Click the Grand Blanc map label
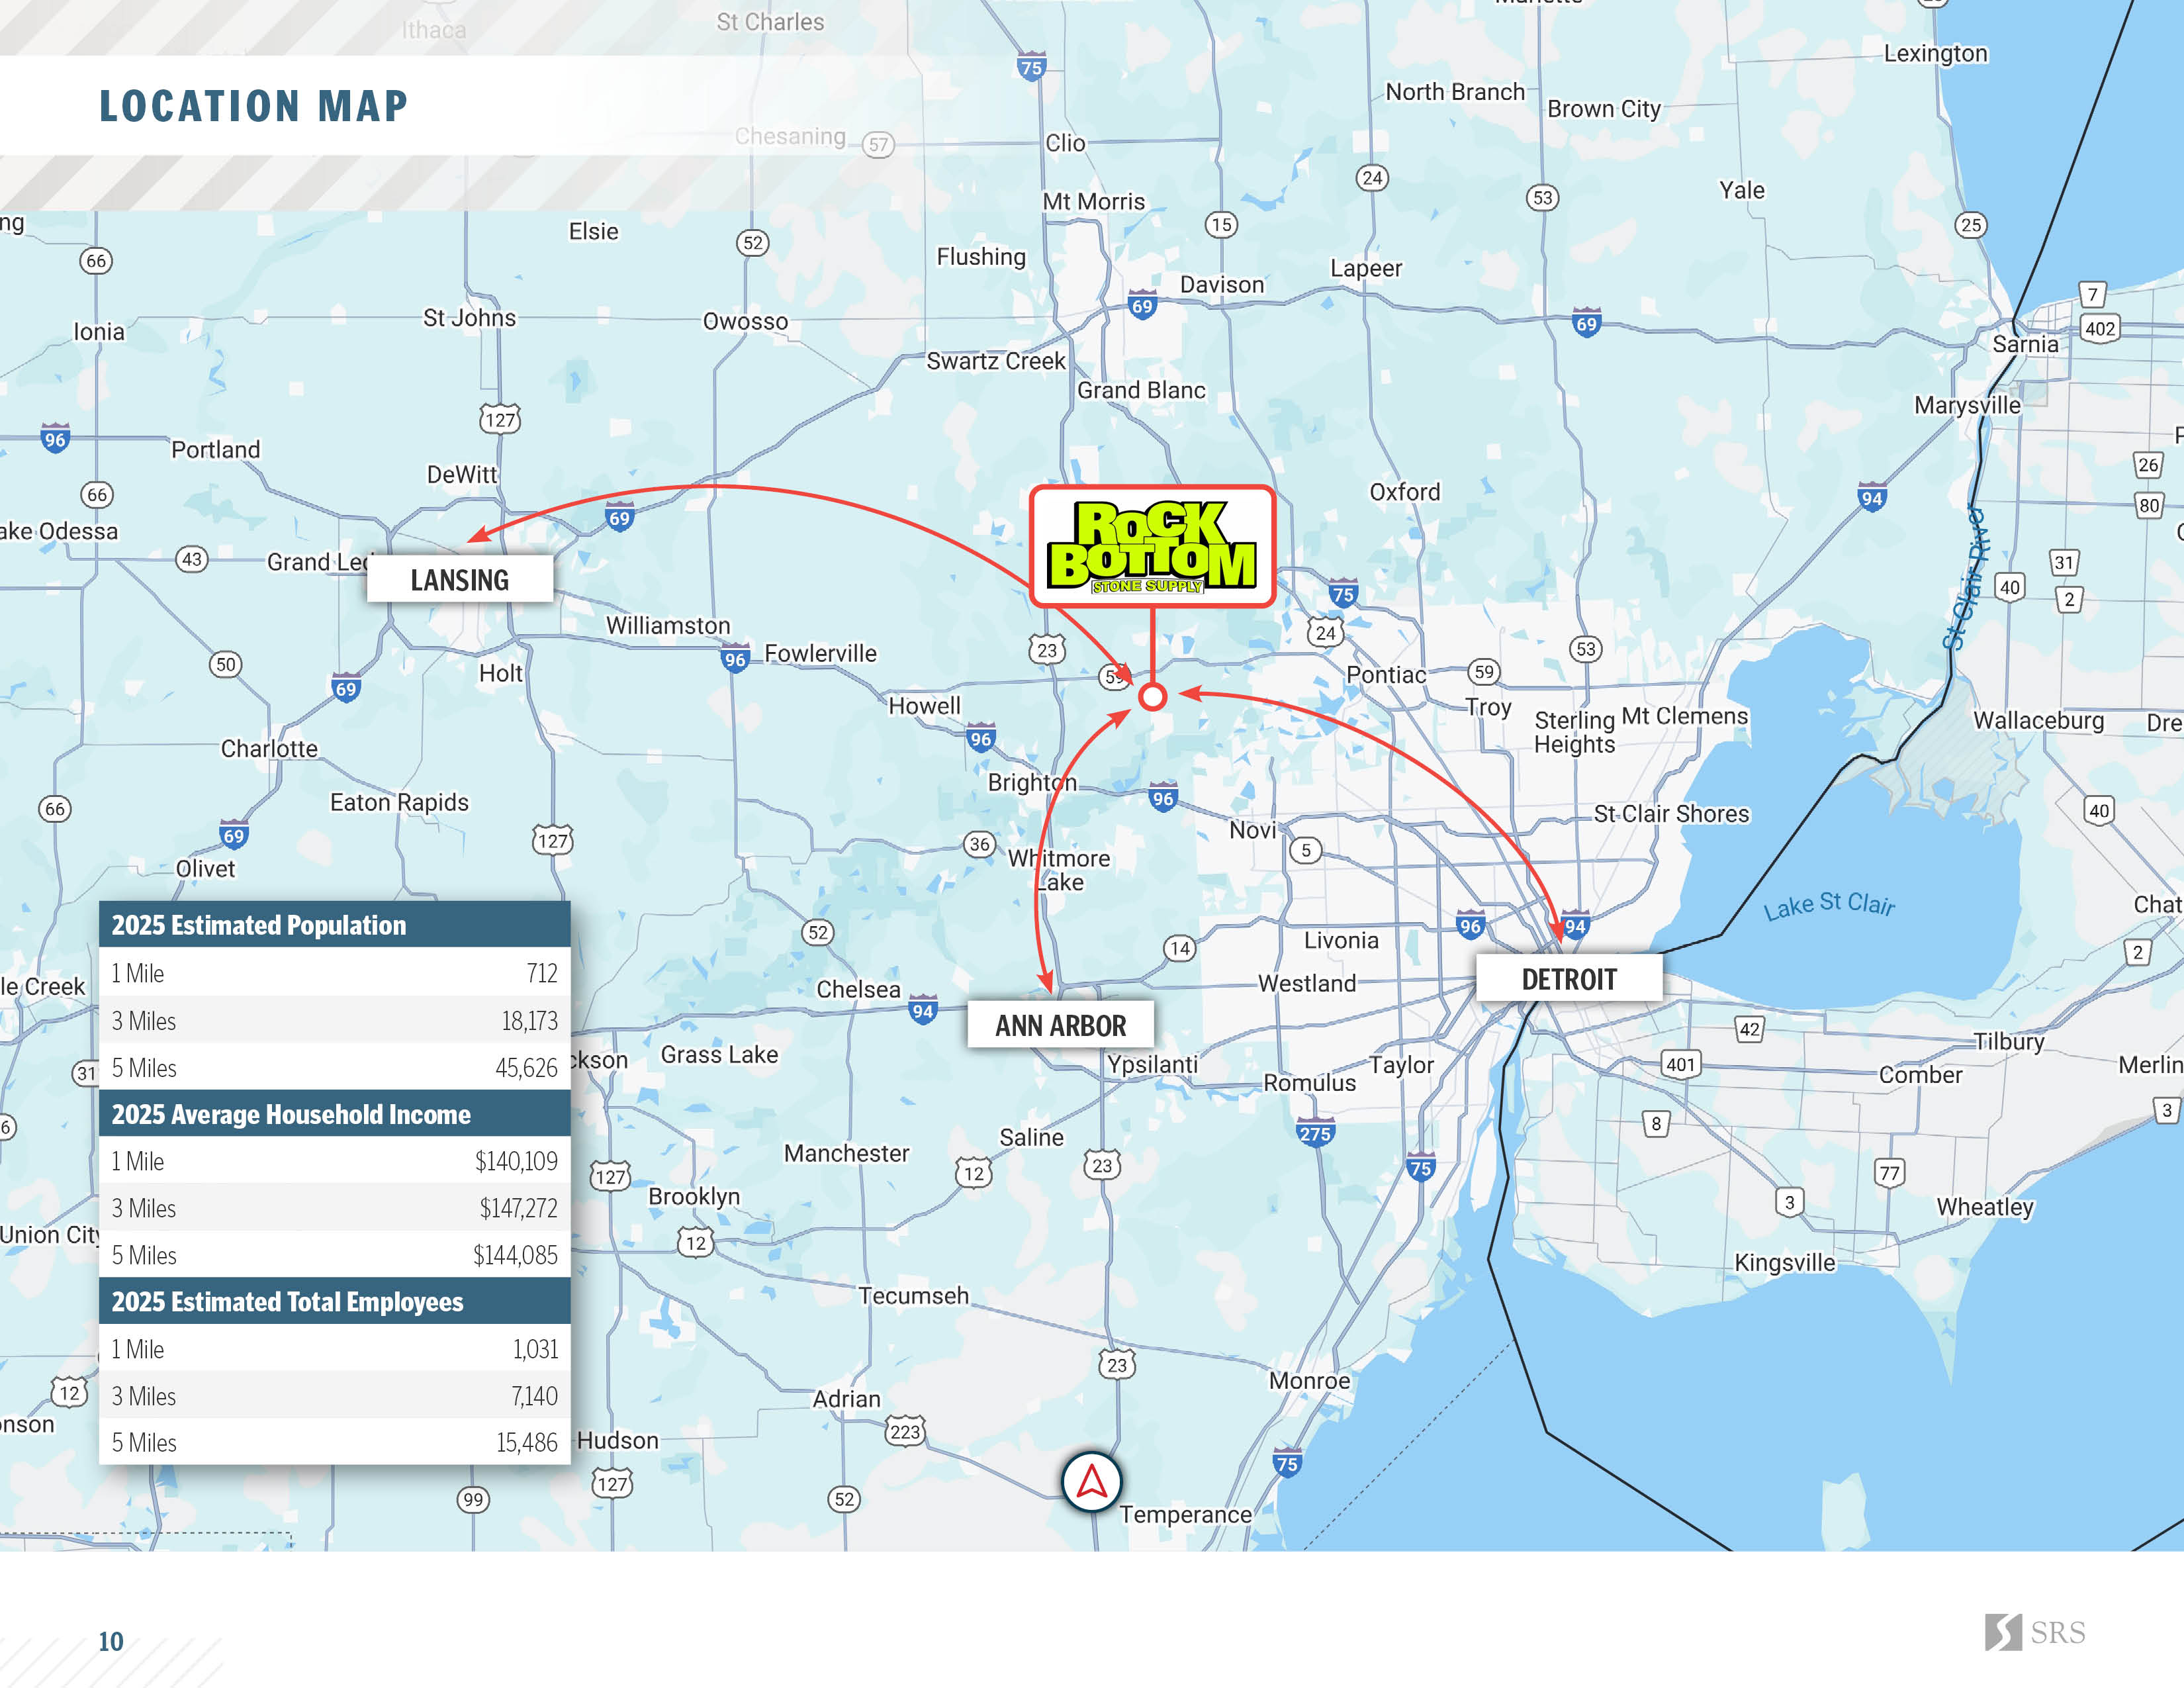Screen dimensions: 2184x1688 click(x=1141, y=390)
